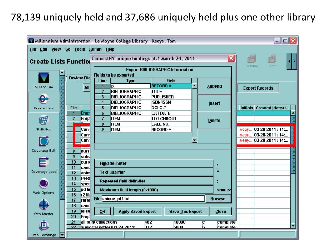Click the Append button
The width and height of the screenshot is (326, 245).
click(x=214, y=86)
